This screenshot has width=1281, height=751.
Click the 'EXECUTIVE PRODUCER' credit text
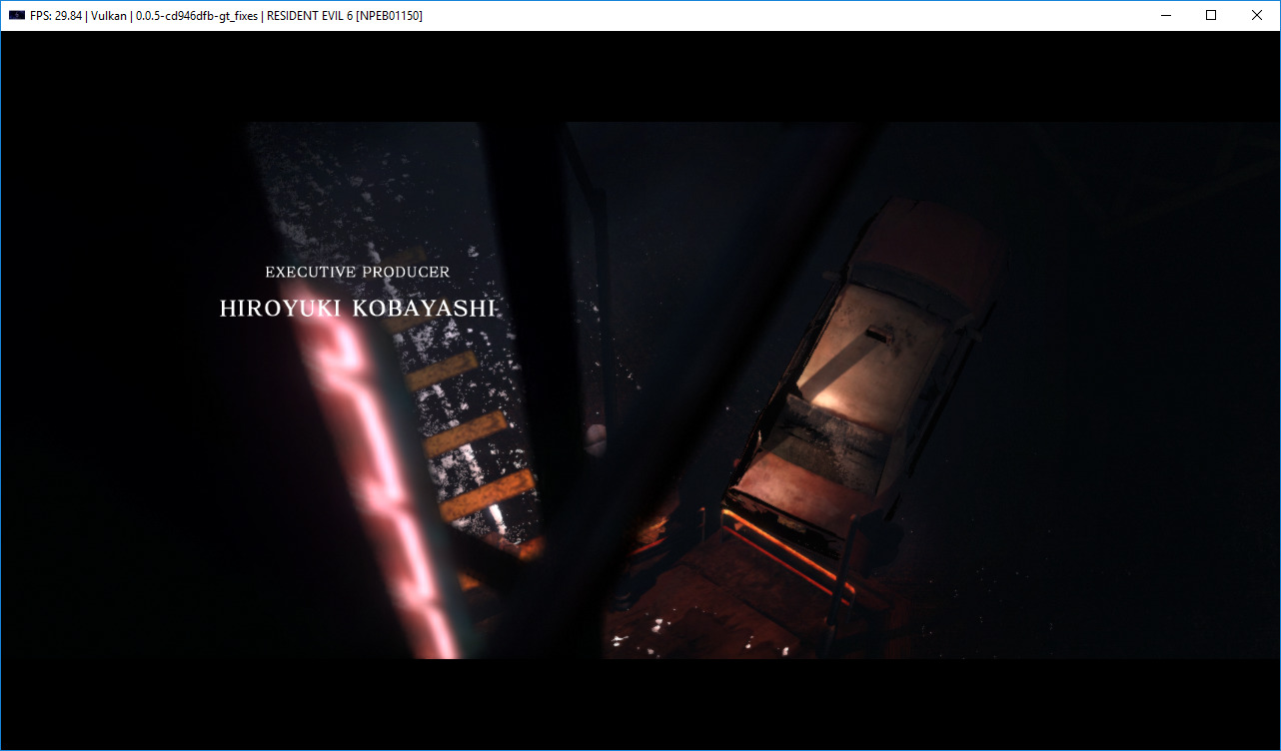tap(358, 272)
